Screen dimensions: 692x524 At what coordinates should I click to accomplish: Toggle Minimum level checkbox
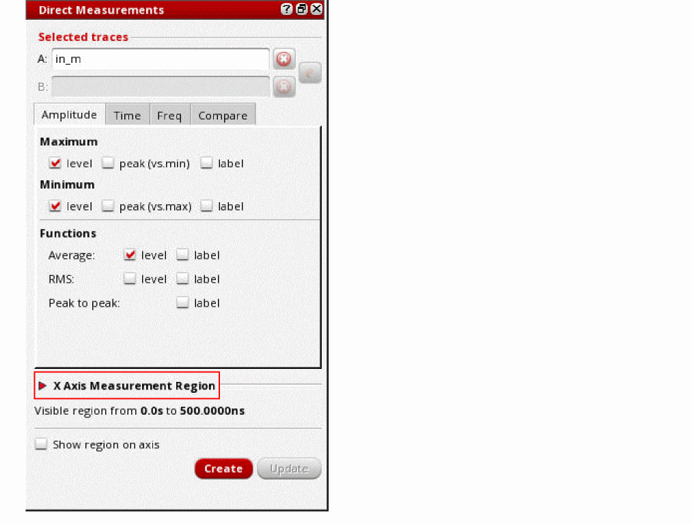pyautogui.click(x=55, y=206)
